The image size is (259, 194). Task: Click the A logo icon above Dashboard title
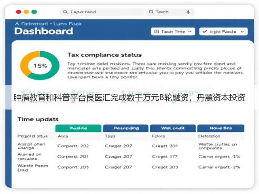(x=17, y=24)
